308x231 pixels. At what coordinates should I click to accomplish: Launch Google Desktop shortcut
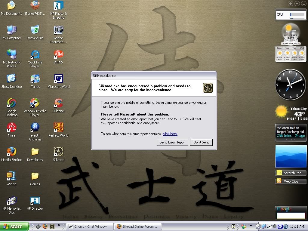(x=11, y=107)
